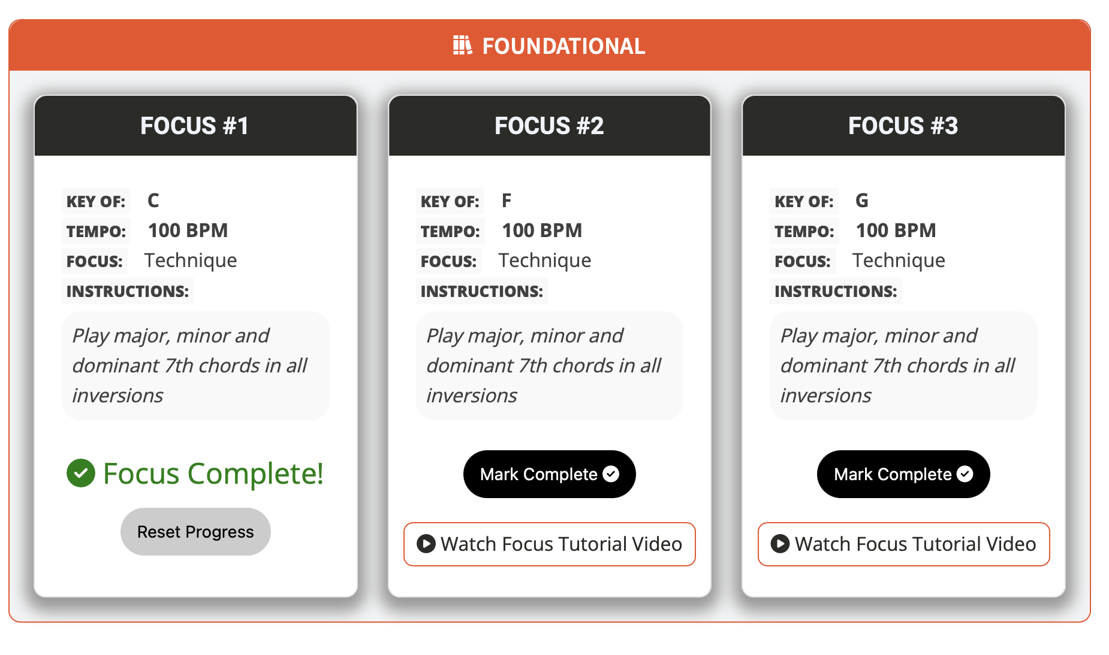Click the play icon in Focus #2 tutorial button
Screen dimensions: 1109x655
pos(426,544)
